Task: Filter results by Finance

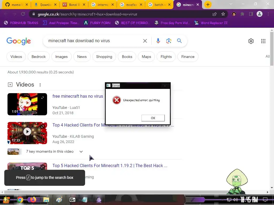Action: tap(188, 57)
